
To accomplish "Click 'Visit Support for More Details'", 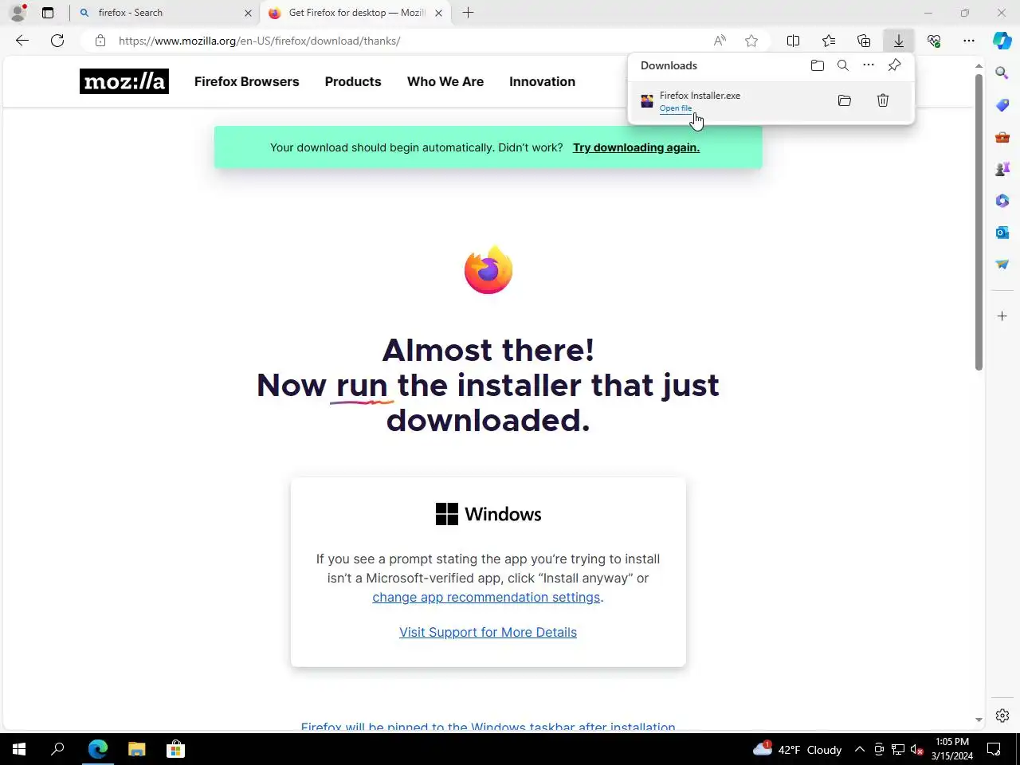I will point(488,633).
